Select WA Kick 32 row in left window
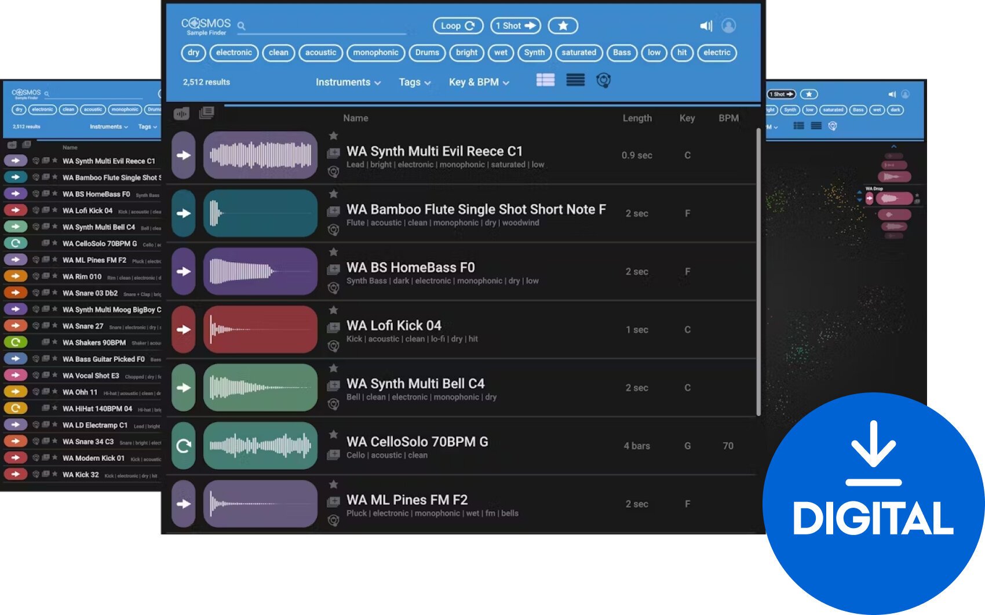 (x=82, y=475)
